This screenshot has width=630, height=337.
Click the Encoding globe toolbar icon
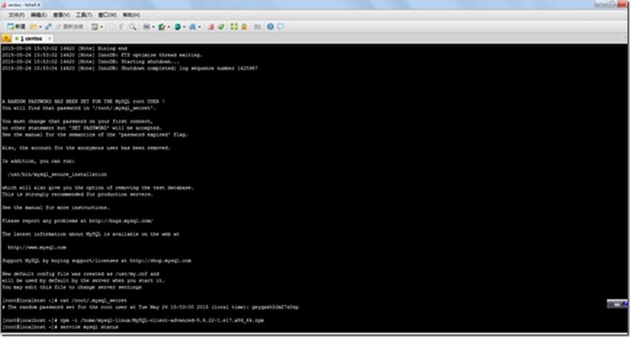[177, 26]
